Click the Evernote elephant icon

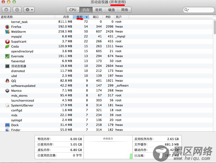[x=7, y=56]
